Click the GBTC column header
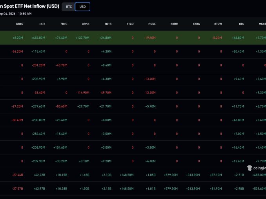 click(x=20, y=24)
